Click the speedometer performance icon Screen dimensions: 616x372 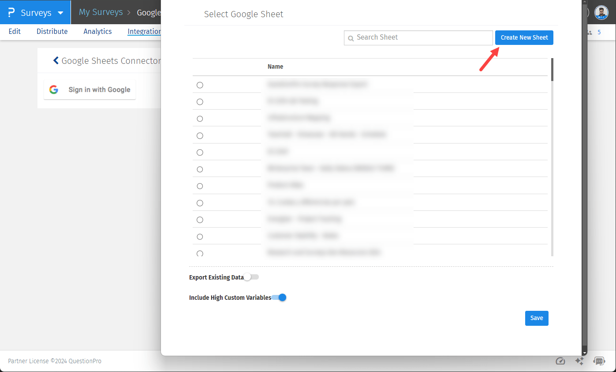pyautogui.click(x=560, y=361)
